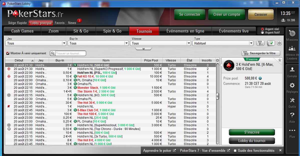Image resolution: width=300 pixels, height=156 pixels.
Task: Open the Vitesse dropdown
Action: tap(160, 43)
